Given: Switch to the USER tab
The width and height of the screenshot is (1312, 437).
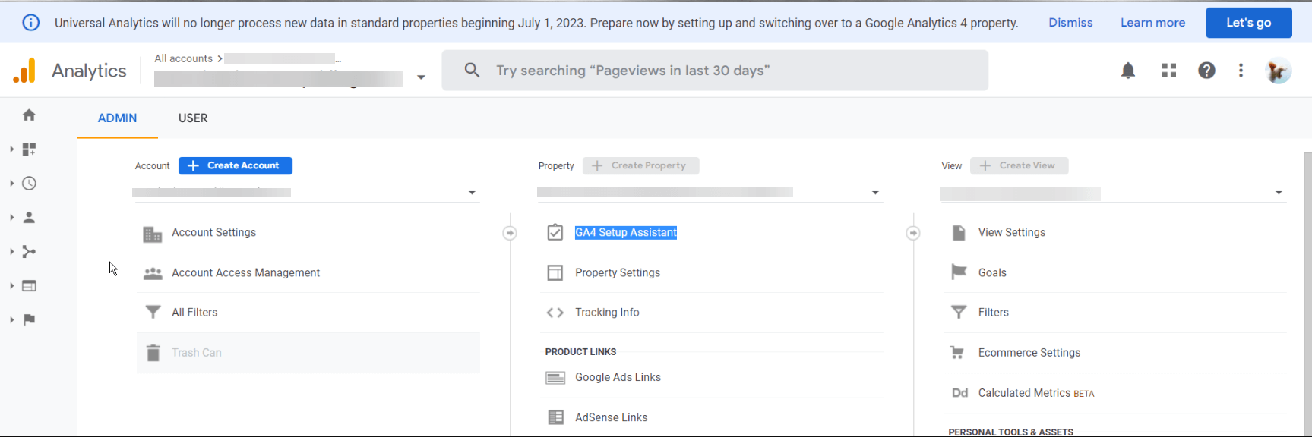Looking at the screenshot, I should [193, 118].
